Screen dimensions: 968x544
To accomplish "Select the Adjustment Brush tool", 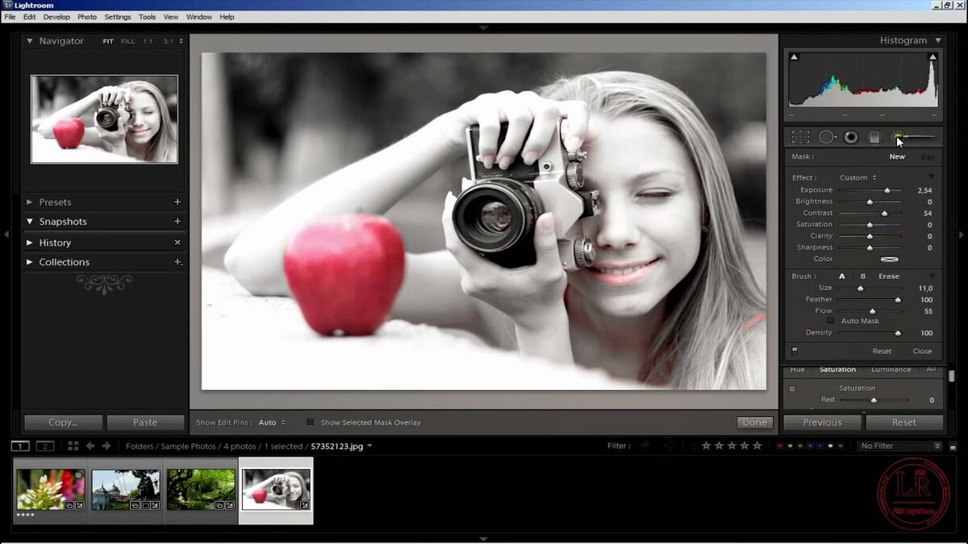I will tap(913, 137).
